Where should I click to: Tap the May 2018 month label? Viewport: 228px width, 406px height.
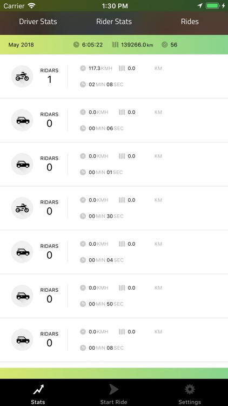21,45
